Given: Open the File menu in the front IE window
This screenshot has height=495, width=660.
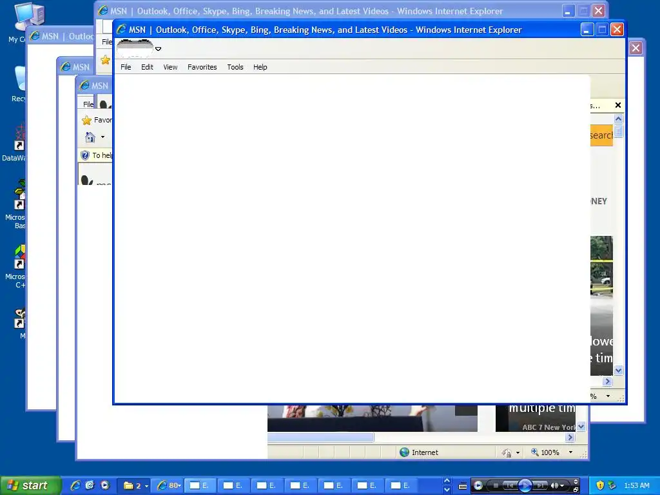Looking at the screenshot, I should pos(126,67).
